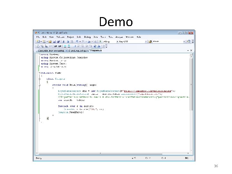Click the Open File folder icon
The height and width of the screenshot is (174, 232).
(x=50, y=42)
